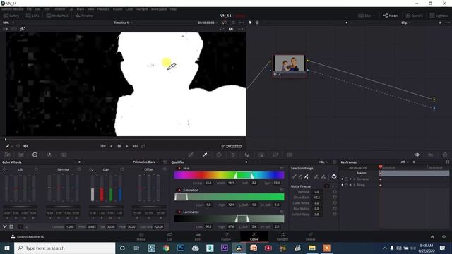452x254 pixels.
Task: Switch to the Edit page tab
Action: pyautogui.click(x=198, y=237)
